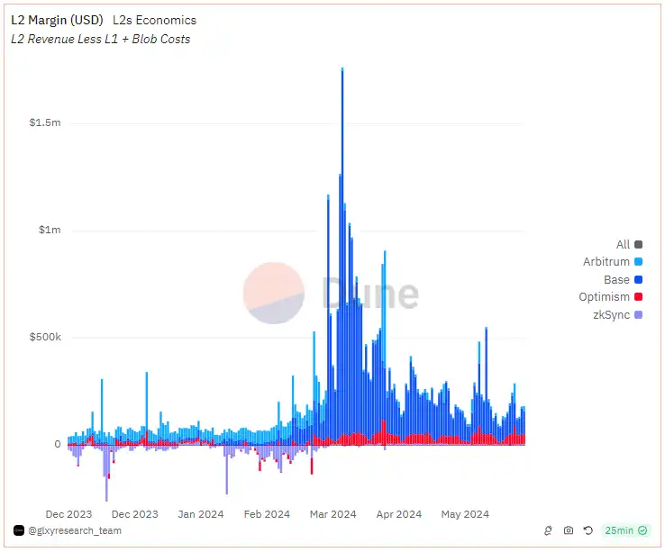Click the $1.5m y-axis label

coord(44,122)
